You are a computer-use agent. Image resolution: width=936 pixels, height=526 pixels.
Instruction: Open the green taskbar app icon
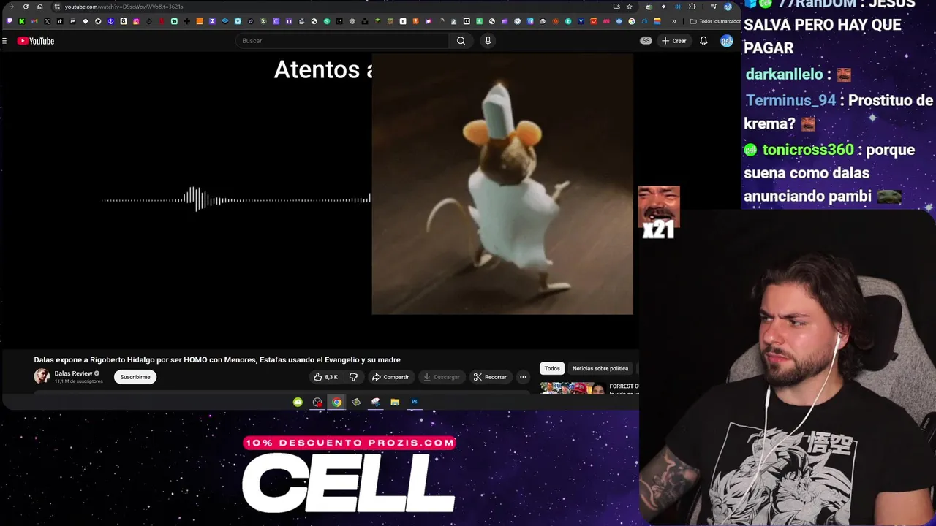[x=298, y=402]
